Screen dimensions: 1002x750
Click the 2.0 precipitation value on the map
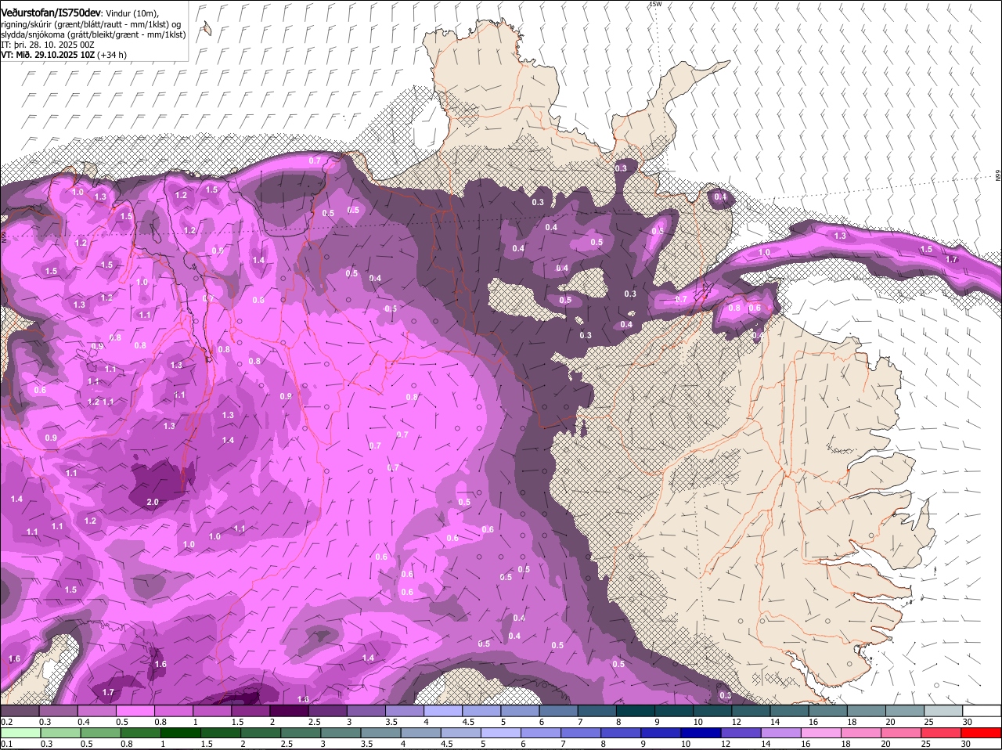(153, 502)
